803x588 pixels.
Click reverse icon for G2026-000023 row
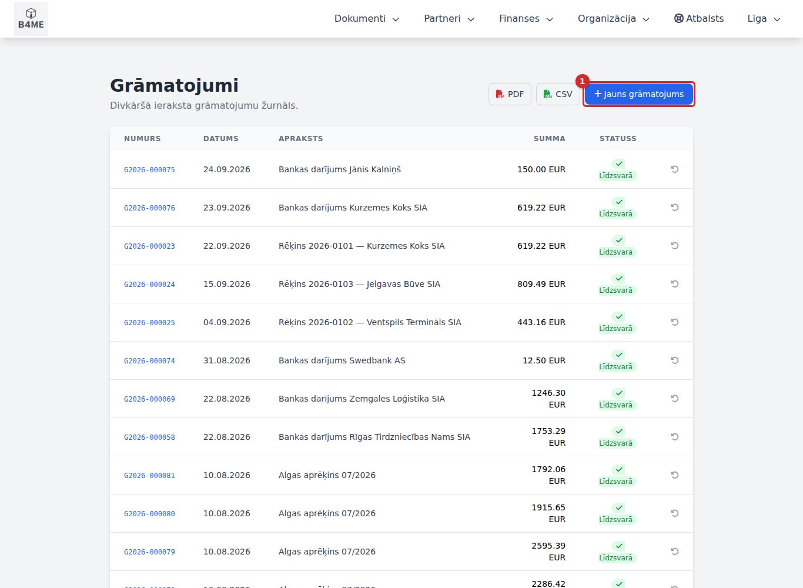click(x=675, y=246)
